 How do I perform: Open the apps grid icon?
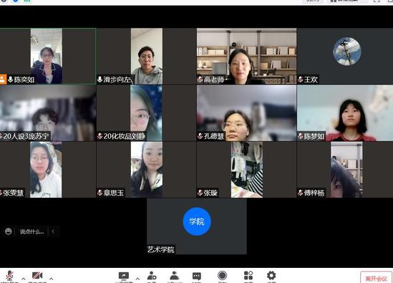pyautogui.click(x=248, y=275)
